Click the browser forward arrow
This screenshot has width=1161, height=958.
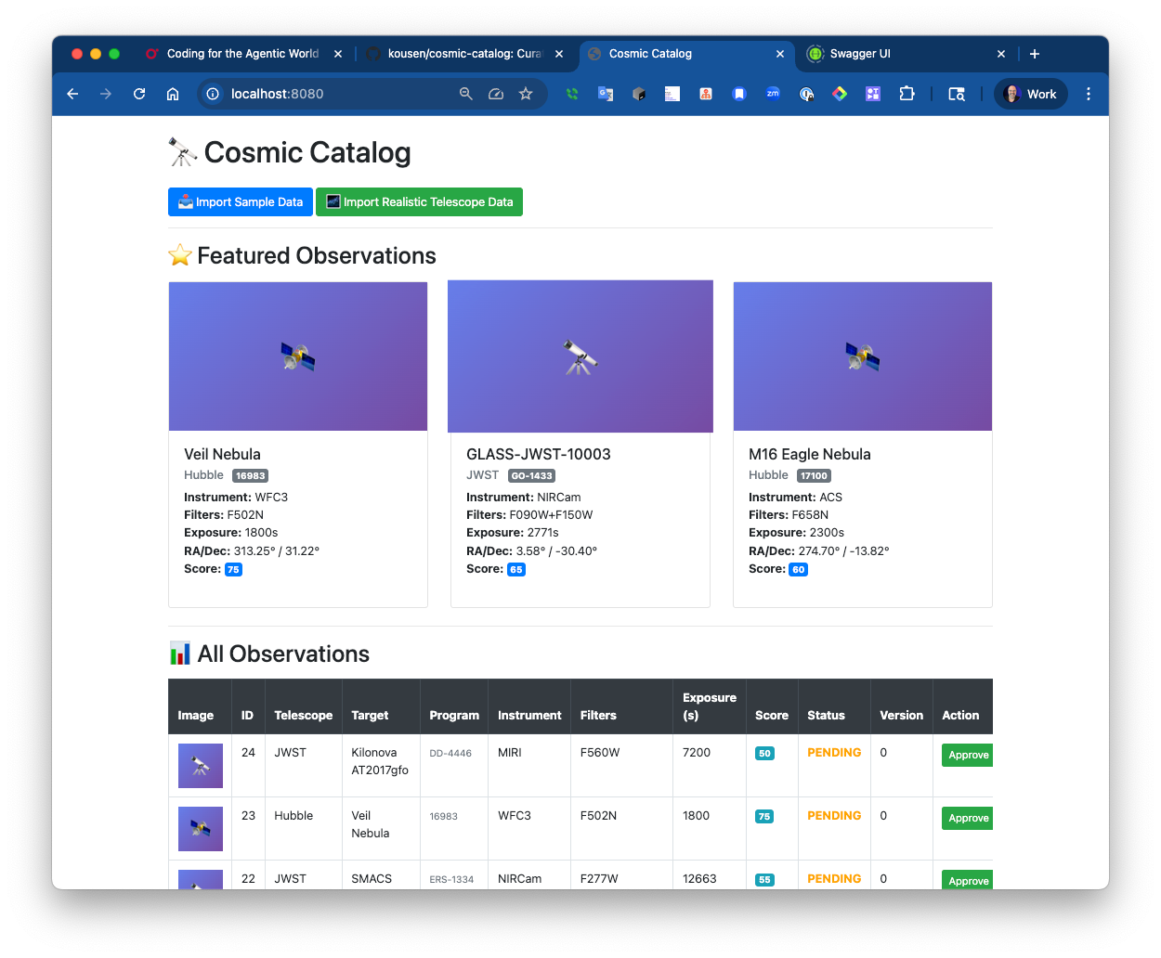tap(106, 94)
